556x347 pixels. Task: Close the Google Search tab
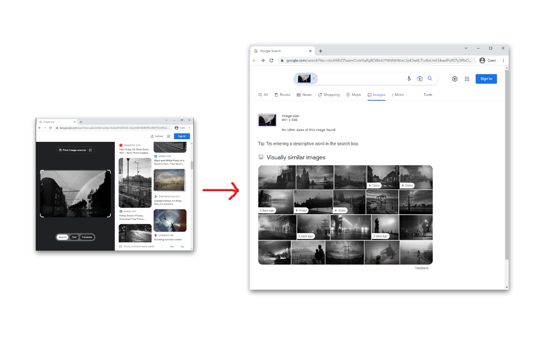click(311, 51)
